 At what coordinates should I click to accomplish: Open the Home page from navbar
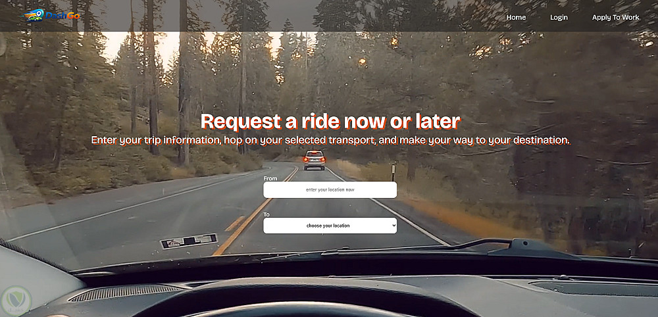coord(516,17)
